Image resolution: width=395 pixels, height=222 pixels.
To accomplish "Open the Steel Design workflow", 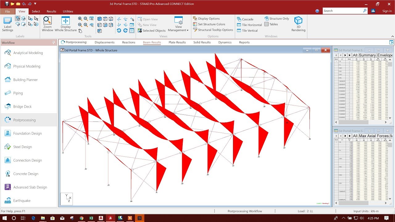I will click(x=29, y=147).
